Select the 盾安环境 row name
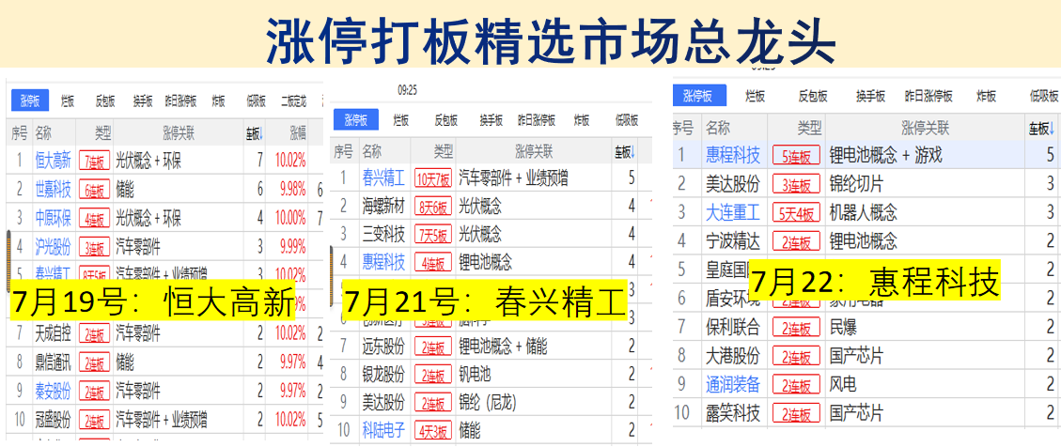Viewport: 1061px width, 447px height. pyautogui.click(x=733, y=298)
